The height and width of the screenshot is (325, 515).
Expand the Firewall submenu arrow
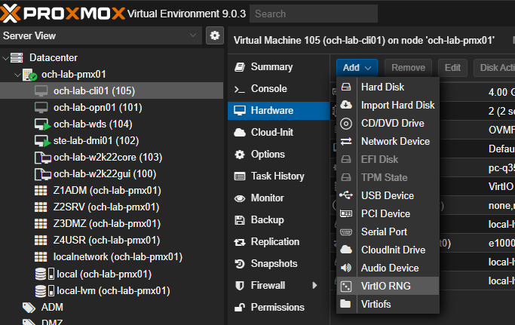pos(314,285)
